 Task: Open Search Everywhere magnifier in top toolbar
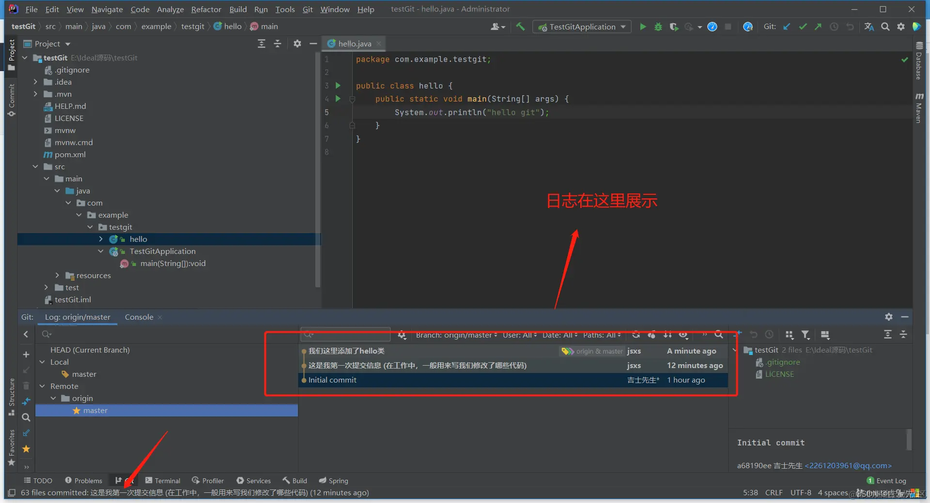click(885, 27)
